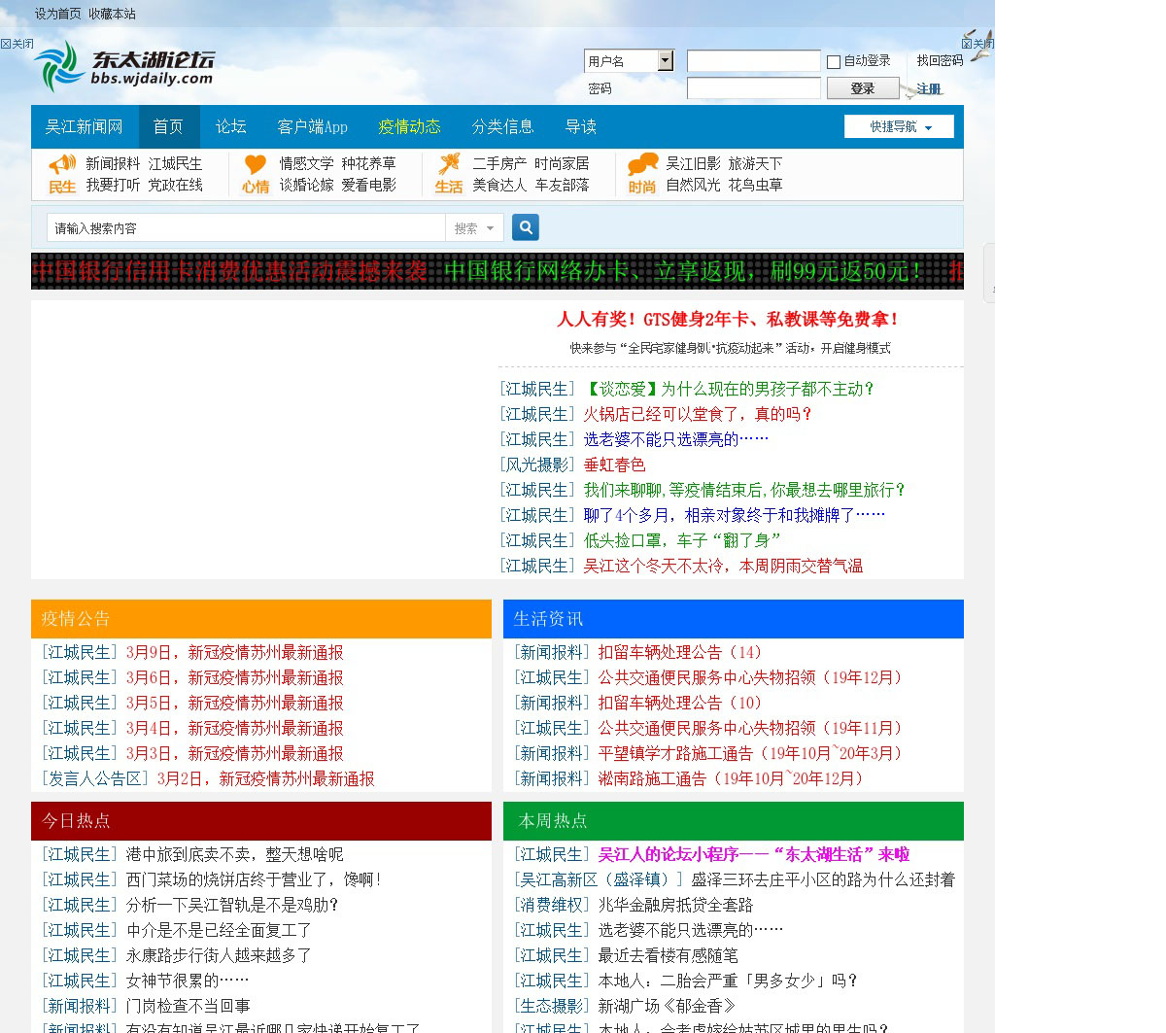Screen dimensions: 1166x1033
Task: Click the 注册 link
Action: click(929, 89)
